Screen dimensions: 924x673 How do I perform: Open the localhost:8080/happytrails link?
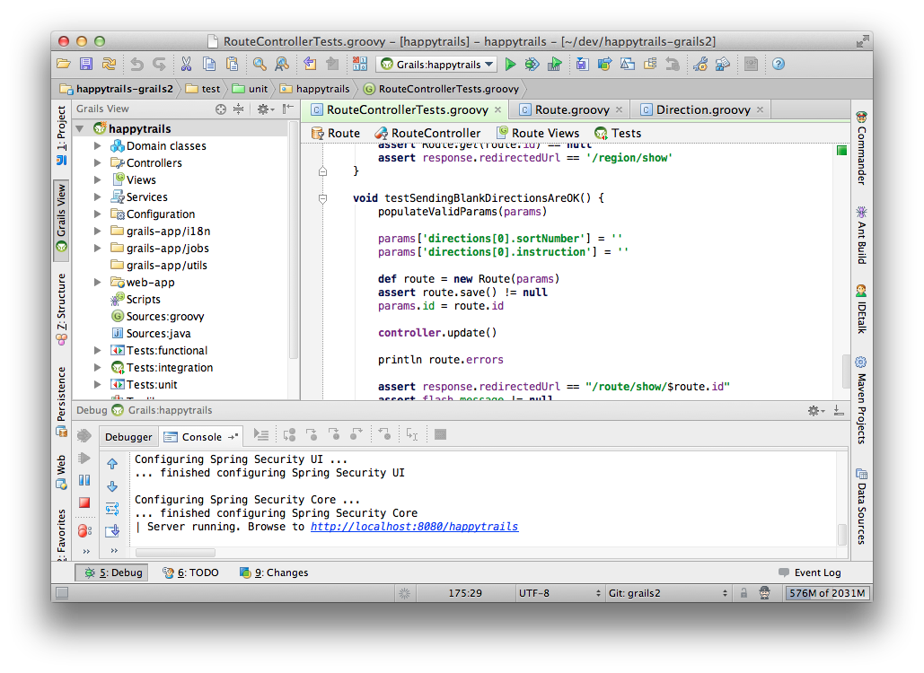coord(414,527)
